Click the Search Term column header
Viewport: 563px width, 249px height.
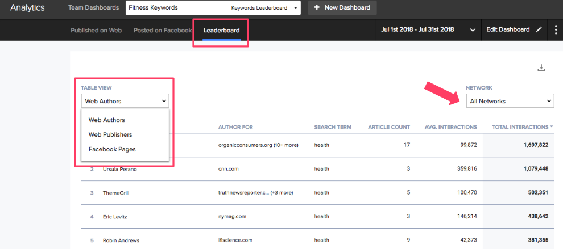pos(333,127)
